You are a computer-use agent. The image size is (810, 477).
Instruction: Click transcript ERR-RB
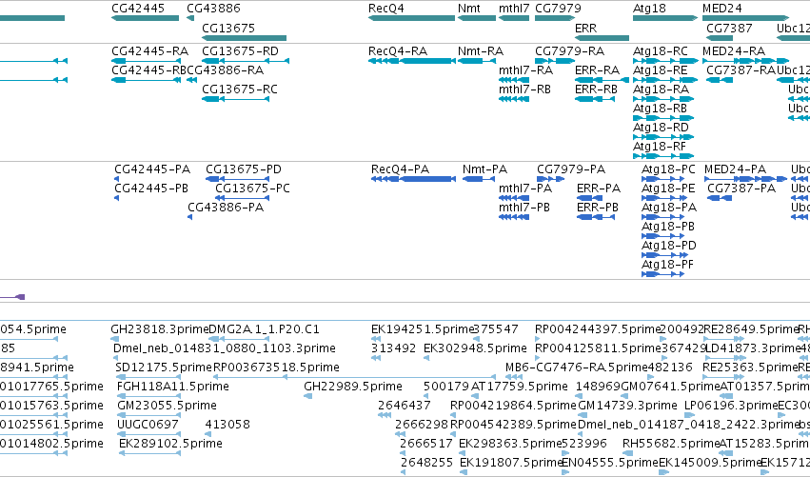pos(596,89)
